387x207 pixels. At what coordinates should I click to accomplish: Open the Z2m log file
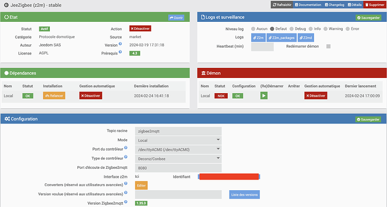pos(259,38)
